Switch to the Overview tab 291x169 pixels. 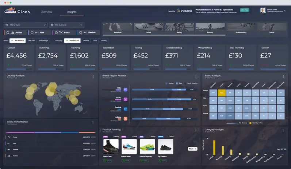tap(46, 12)
